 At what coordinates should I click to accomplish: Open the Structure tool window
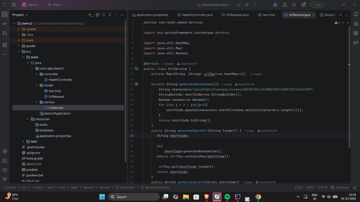5,45
